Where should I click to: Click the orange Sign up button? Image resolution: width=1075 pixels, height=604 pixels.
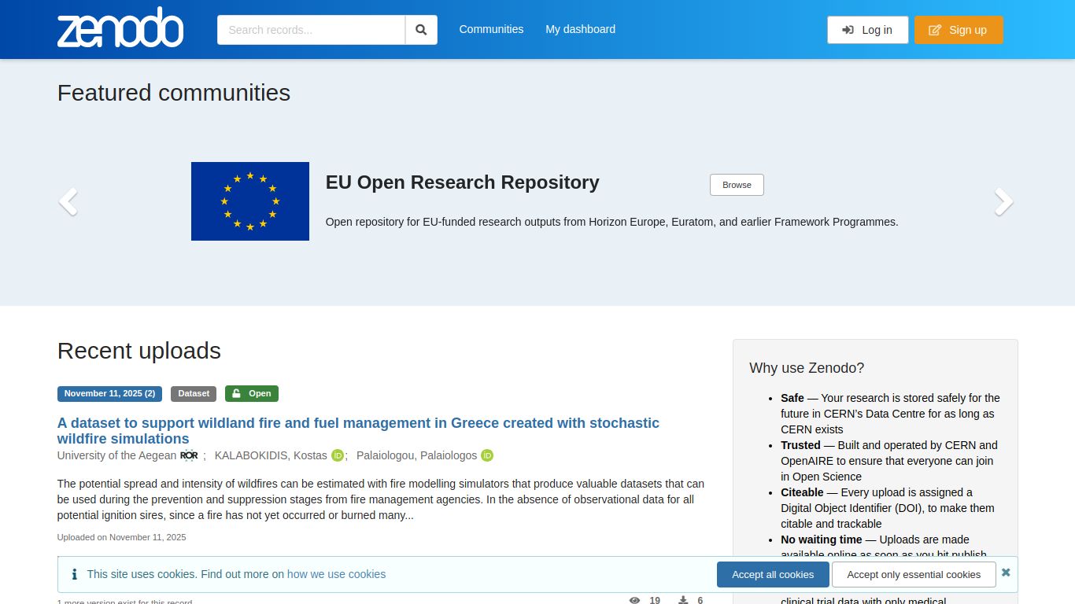[959, 30]
